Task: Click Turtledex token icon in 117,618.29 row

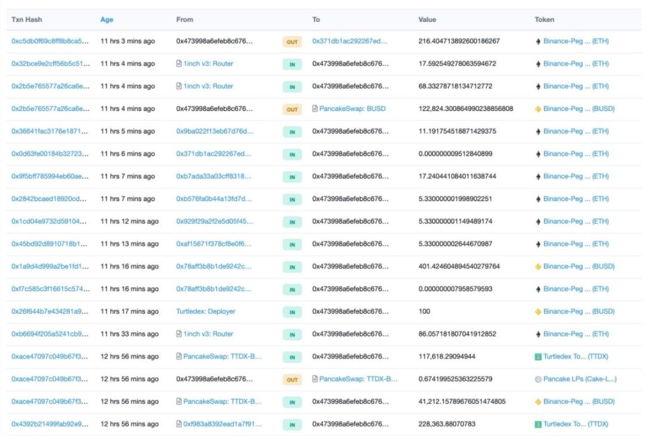Action: click(538, 357)
